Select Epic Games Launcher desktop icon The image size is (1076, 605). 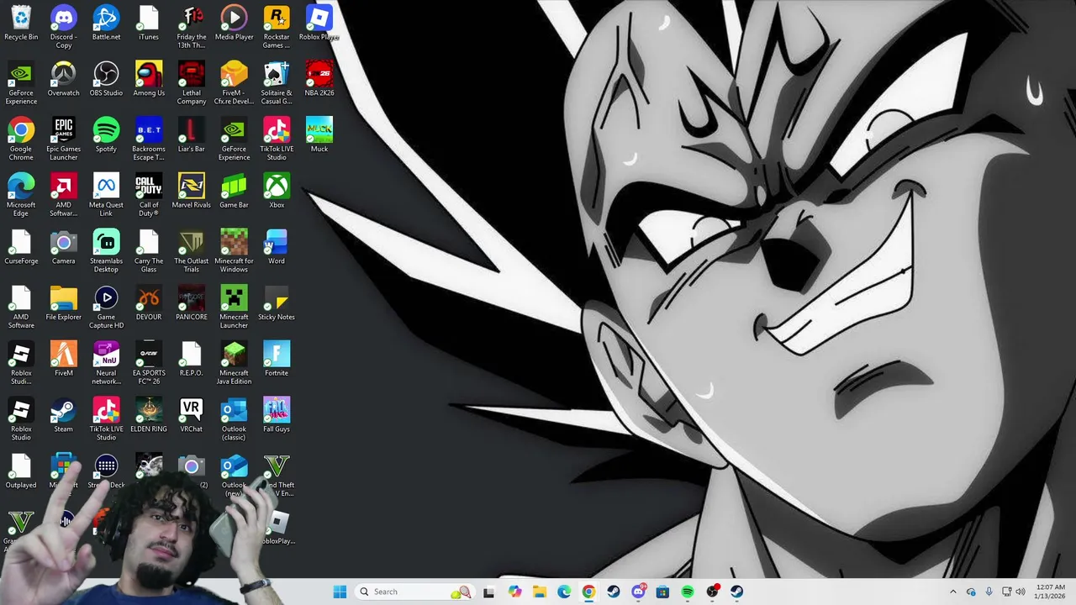[64, 139]
